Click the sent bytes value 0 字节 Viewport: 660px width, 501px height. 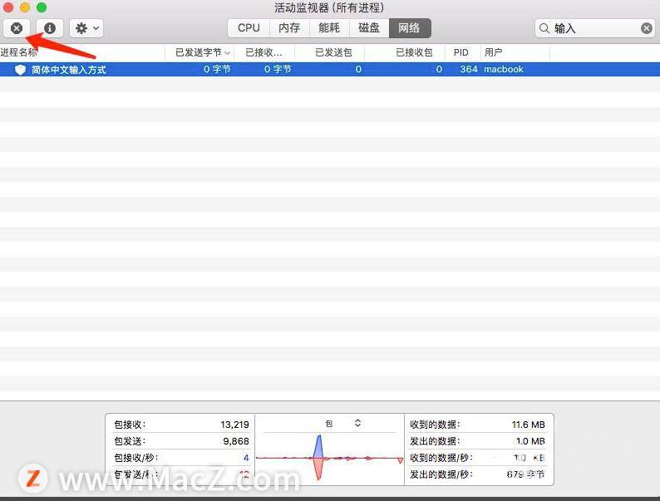tap(217, 69)
